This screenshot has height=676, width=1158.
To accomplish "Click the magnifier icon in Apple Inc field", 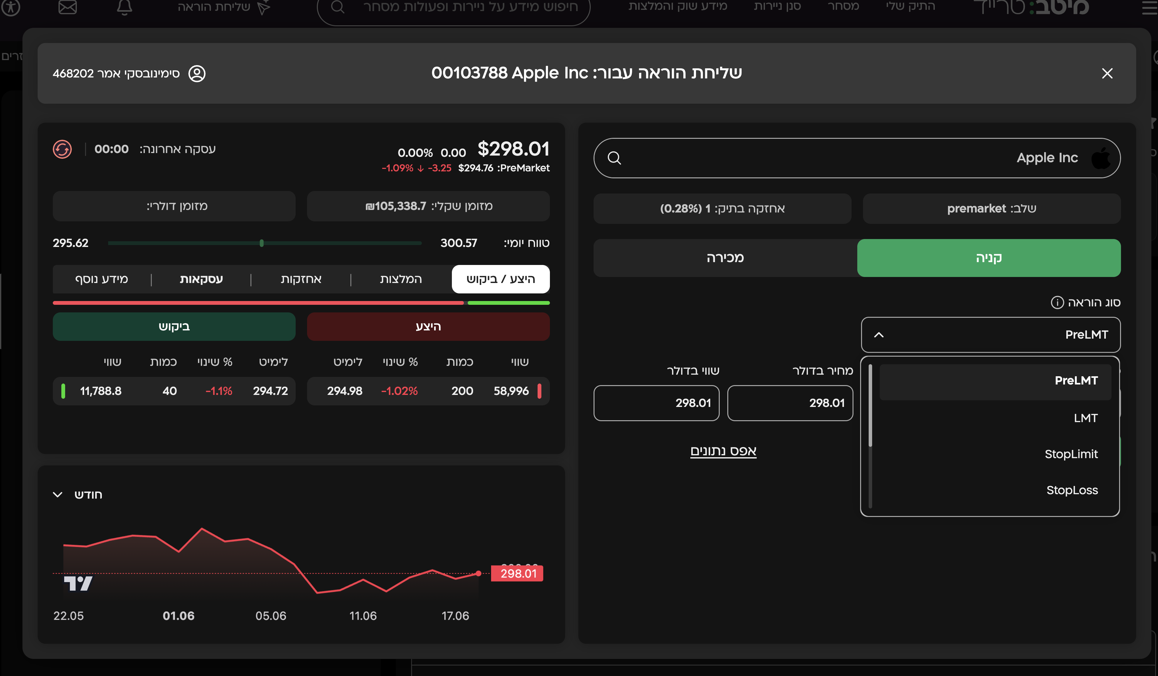I will (614, 158).
